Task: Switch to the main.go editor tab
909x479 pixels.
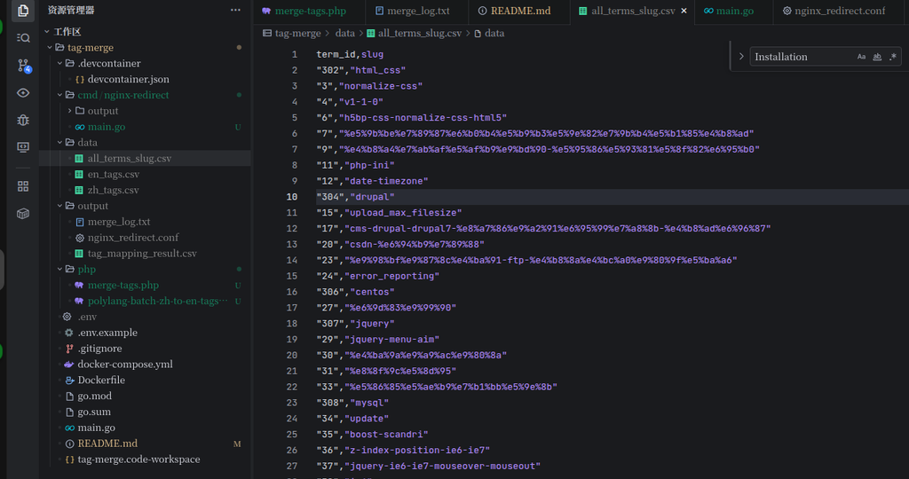Action: coord(734,11)
